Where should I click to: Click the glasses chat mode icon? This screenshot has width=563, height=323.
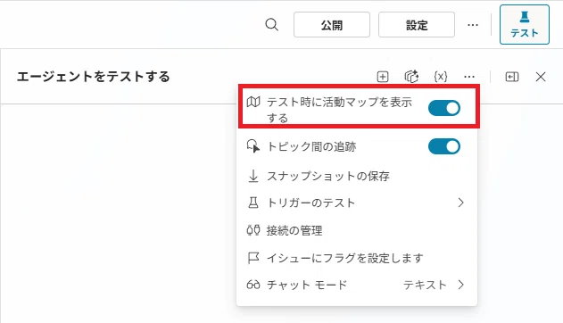(x=253, y=285)
